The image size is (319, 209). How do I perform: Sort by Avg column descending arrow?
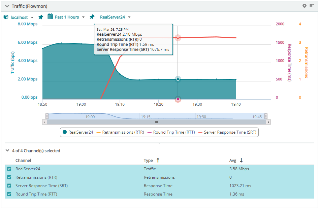241,161
